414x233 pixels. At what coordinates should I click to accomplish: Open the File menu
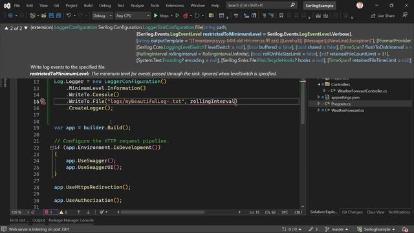click(x=17, y=5)
